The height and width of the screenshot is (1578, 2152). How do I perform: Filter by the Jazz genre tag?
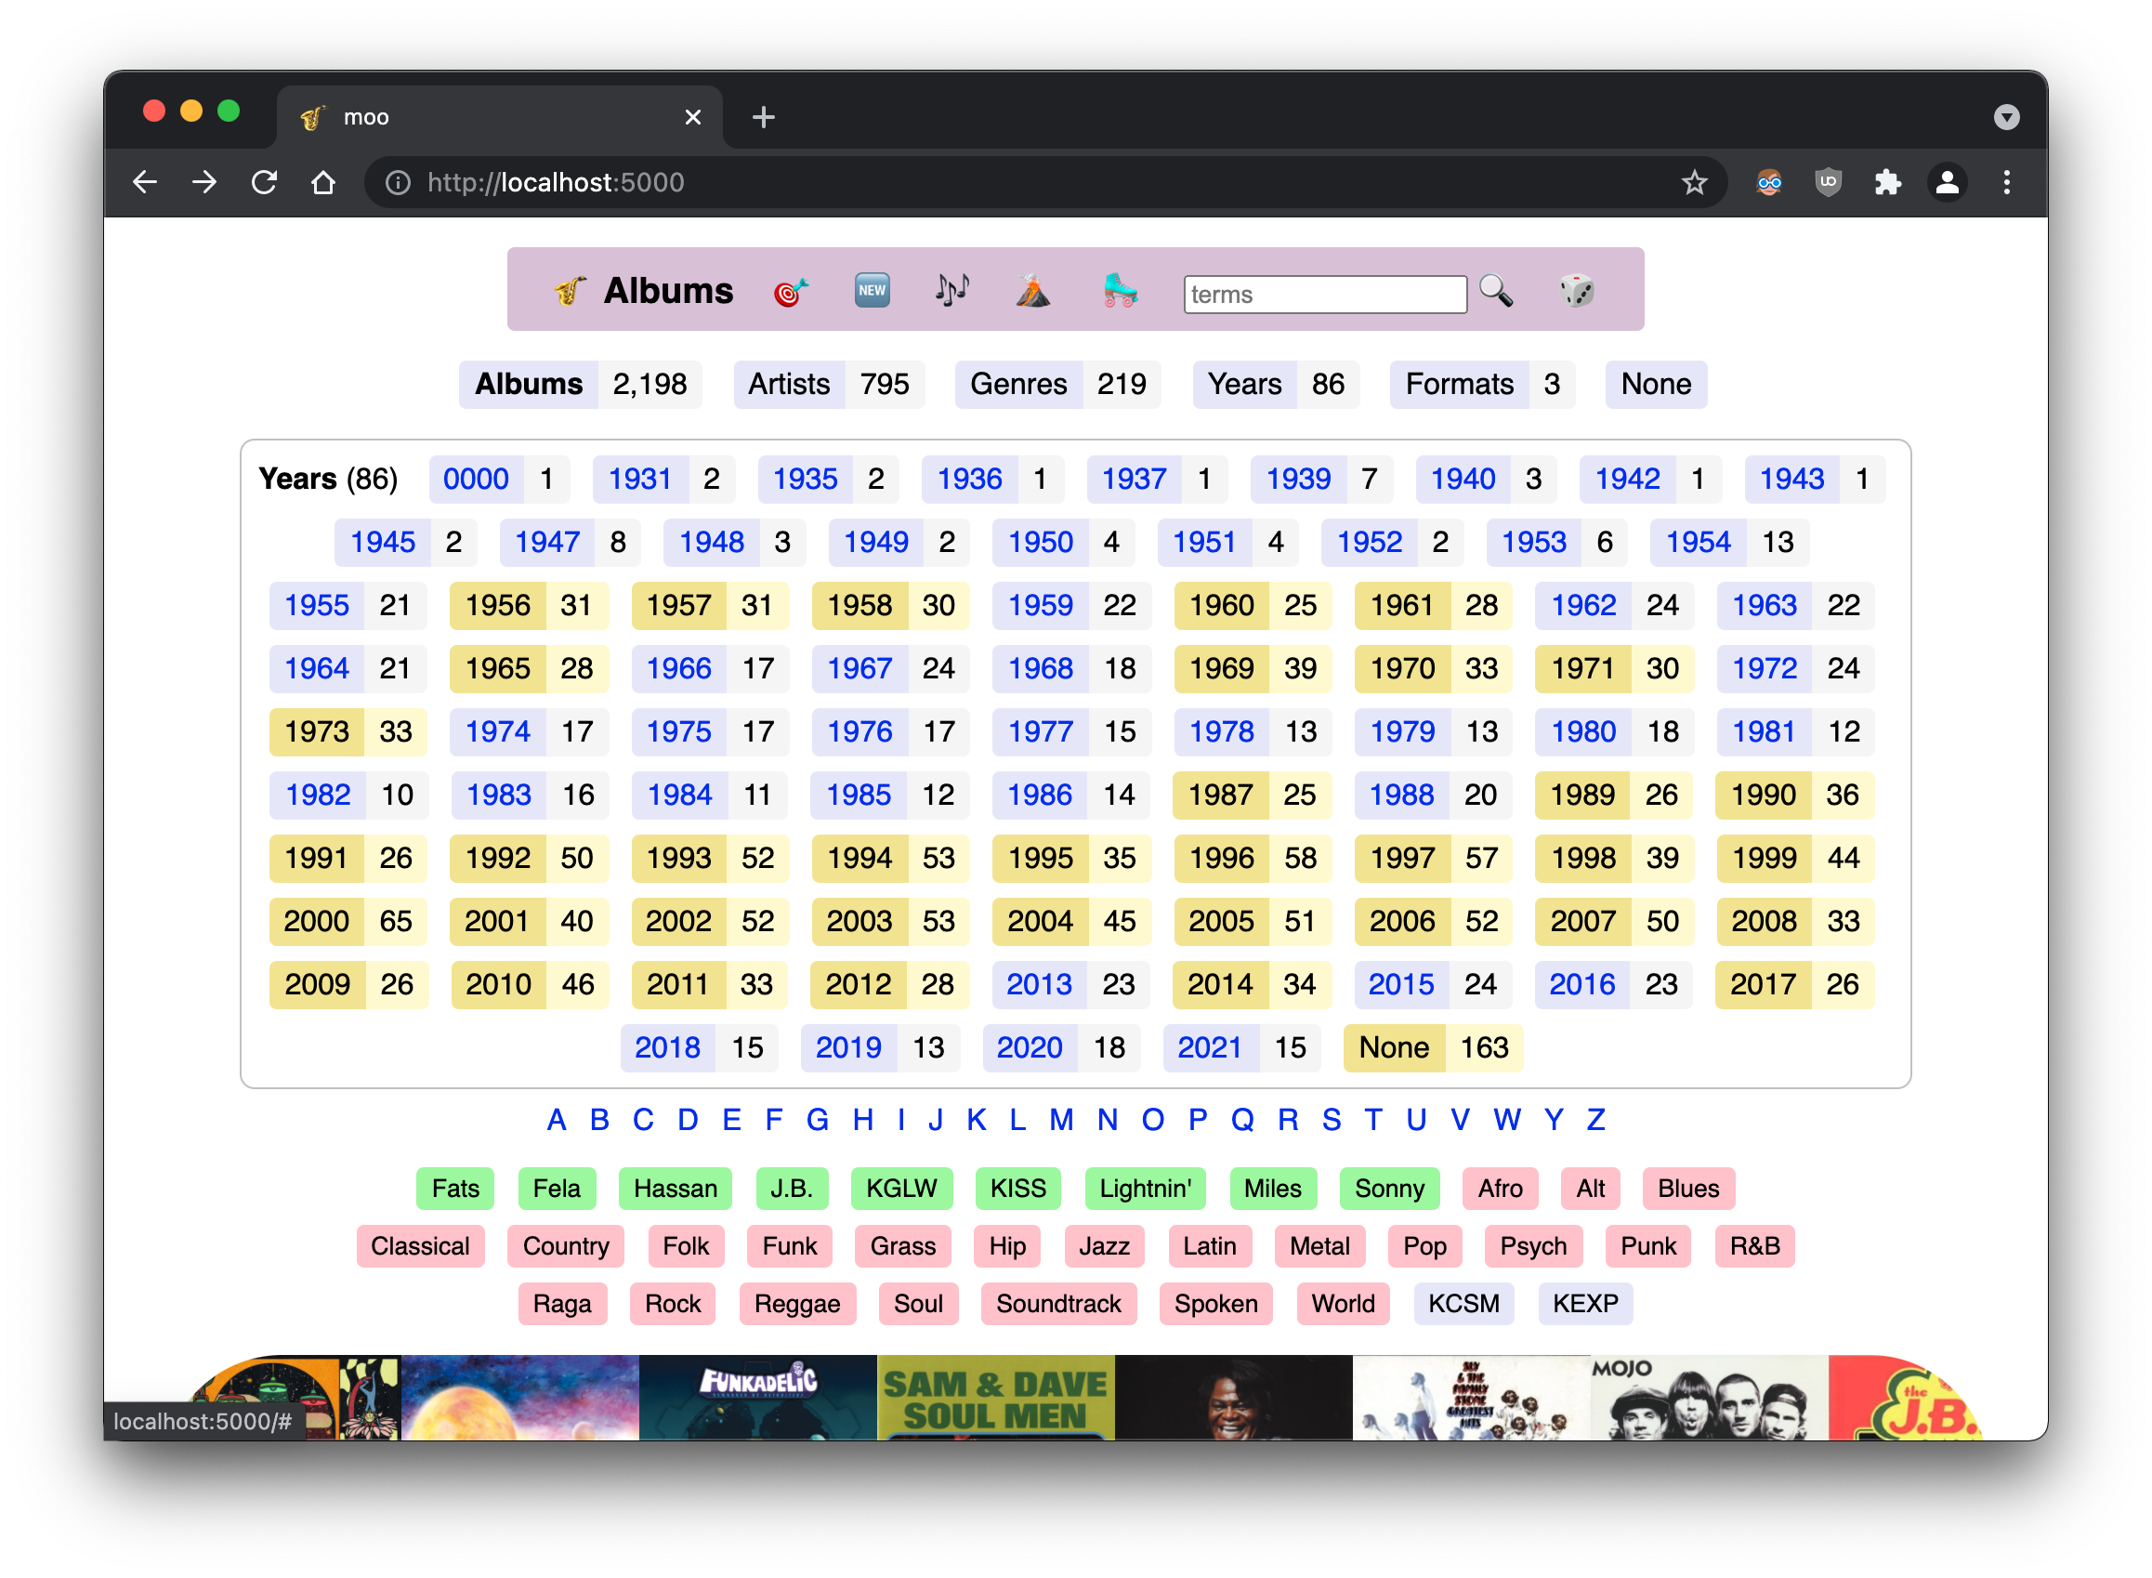click(1104, 1246)
